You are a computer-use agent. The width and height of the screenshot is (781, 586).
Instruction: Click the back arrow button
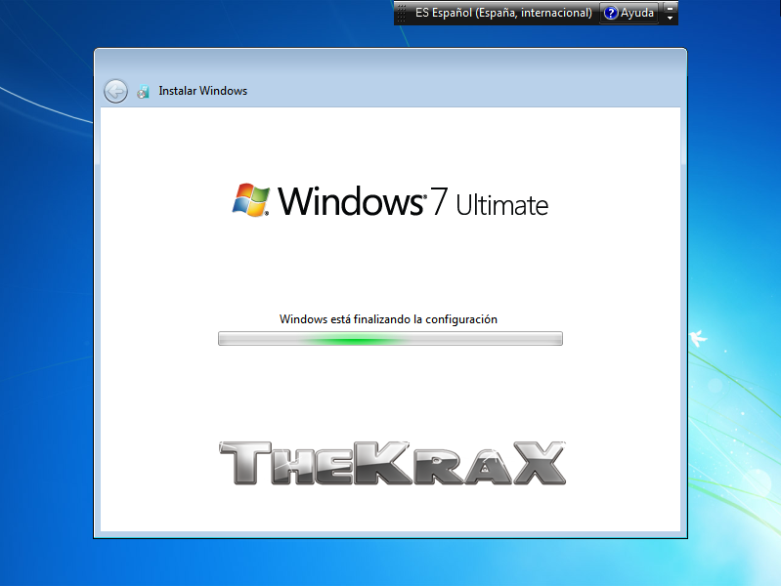(x=115, y=92)
